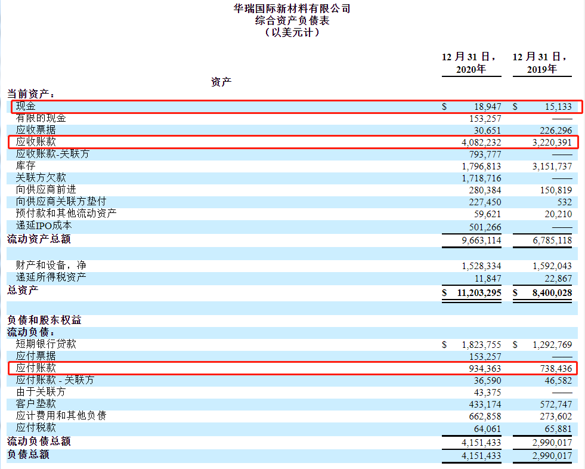Select the 由于关联方 label
The image size is (585, 469).
(41, 391)
